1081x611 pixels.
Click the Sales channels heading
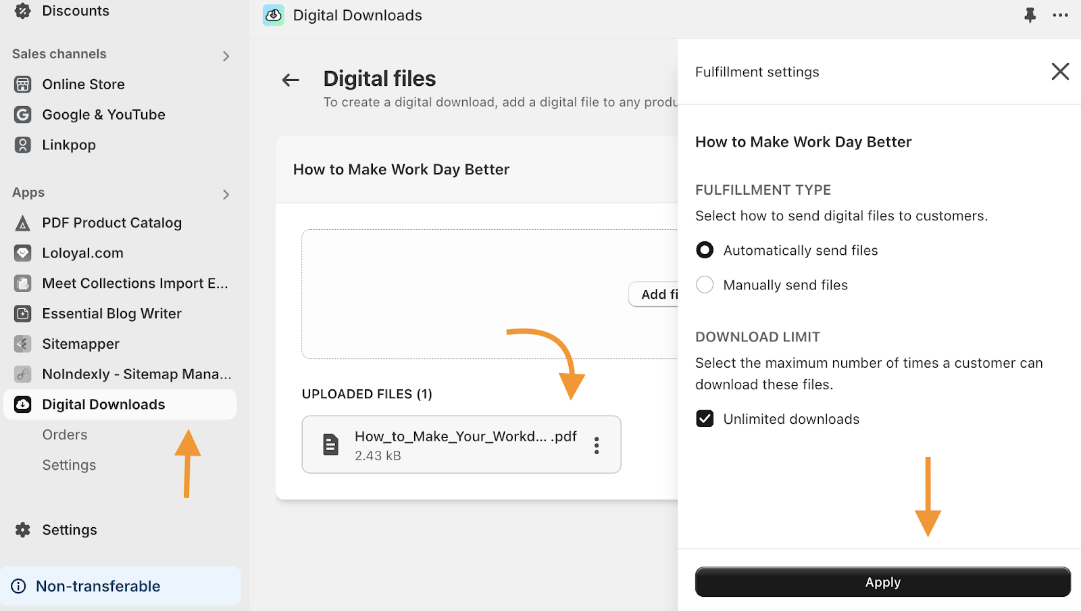[x=59, y=54]
